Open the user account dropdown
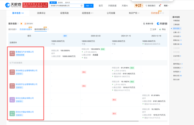 point(167,6)
